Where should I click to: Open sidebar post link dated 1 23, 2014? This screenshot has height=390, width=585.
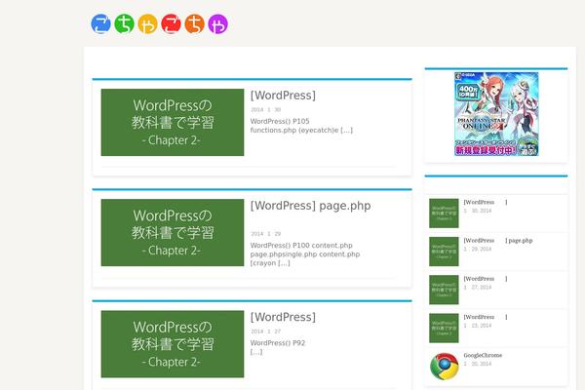486,317
